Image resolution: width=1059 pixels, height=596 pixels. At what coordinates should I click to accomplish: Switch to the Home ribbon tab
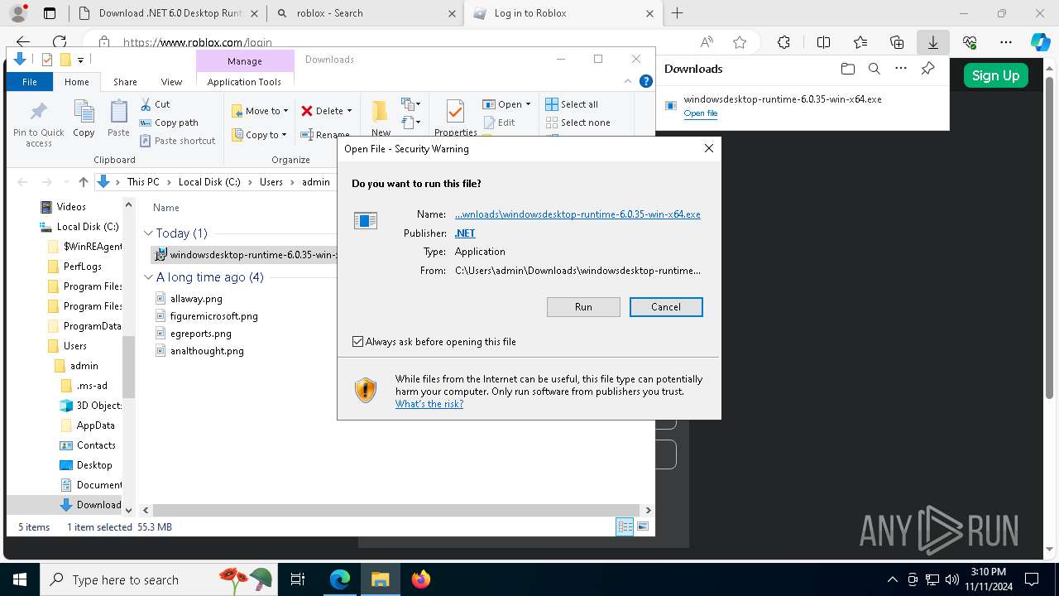77,82
